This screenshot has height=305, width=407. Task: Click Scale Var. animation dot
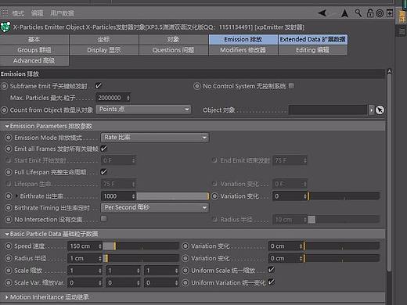point(9,282)
